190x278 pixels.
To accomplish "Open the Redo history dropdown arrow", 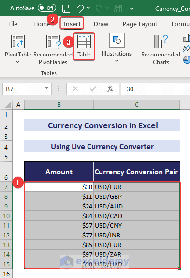I will 107,8.
